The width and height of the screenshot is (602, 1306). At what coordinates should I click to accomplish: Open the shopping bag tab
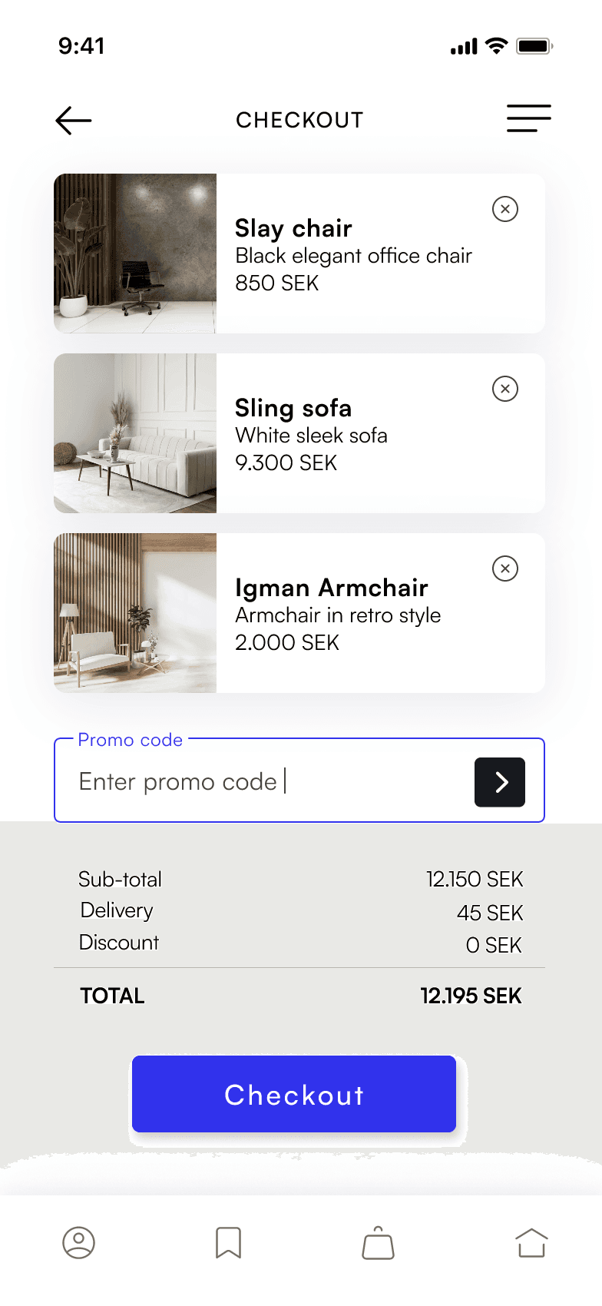[x=379, y=1242]
